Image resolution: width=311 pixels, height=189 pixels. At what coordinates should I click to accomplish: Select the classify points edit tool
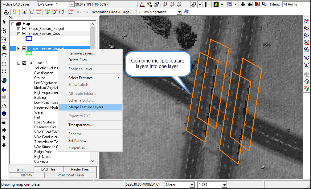6,12
